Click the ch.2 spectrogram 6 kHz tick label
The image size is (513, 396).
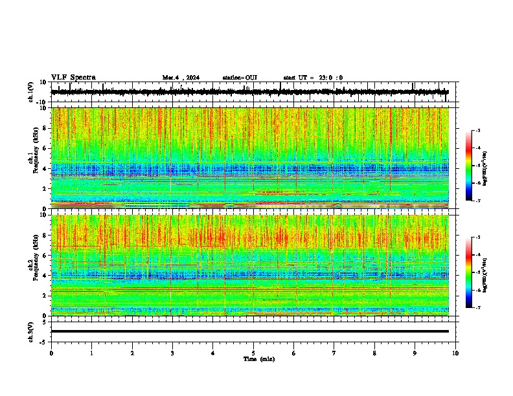click(x=45, y=256)
